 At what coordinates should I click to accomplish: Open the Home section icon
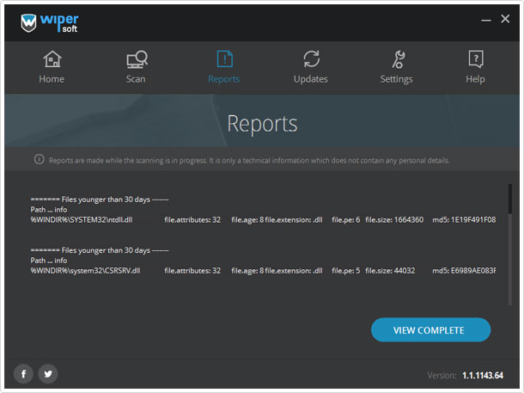click(x=52, y=58)
